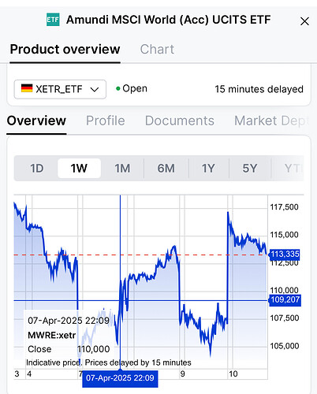Select the YTD chart range
This screenshot has width=317, height=394.
pos(292,169)
